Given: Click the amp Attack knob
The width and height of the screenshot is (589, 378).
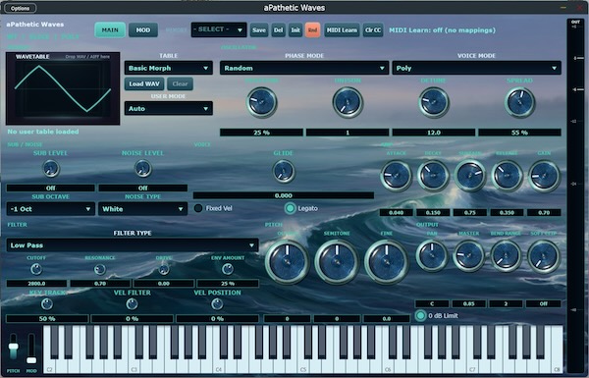Looking at the screenshot, I should [397, 176].
